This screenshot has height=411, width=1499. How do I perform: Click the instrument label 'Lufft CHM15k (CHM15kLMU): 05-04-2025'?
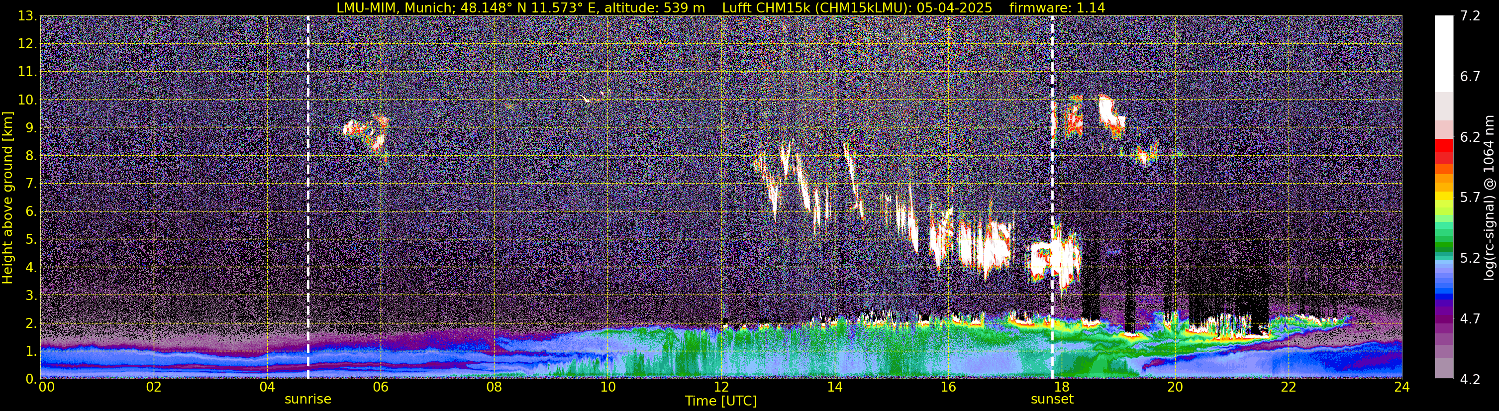click(x=857, y=7)
